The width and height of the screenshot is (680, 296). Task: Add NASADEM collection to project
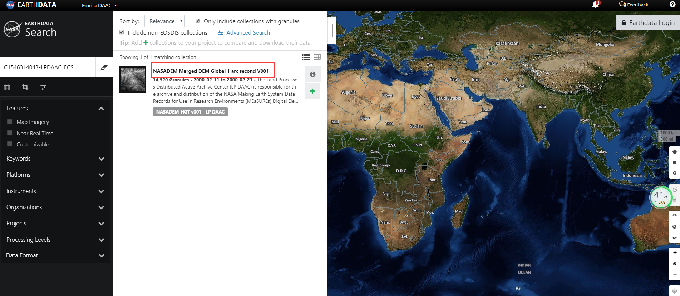click(312, 91)
